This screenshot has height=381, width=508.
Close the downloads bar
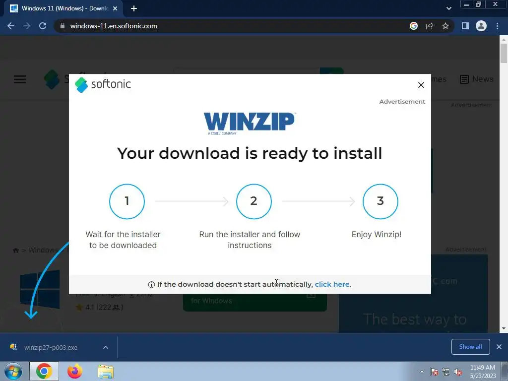[499, 347]
